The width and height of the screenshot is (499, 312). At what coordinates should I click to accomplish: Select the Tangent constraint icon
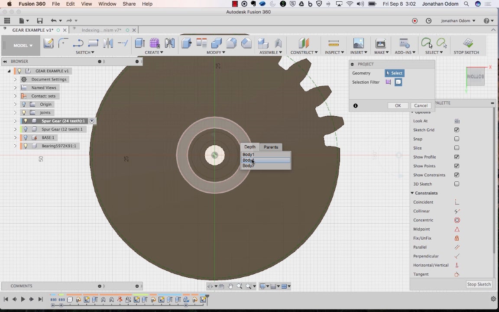tap(457, 274)
